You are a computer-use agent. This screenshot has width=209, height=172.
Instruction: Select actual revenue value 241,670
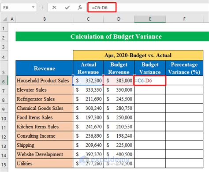88,127
